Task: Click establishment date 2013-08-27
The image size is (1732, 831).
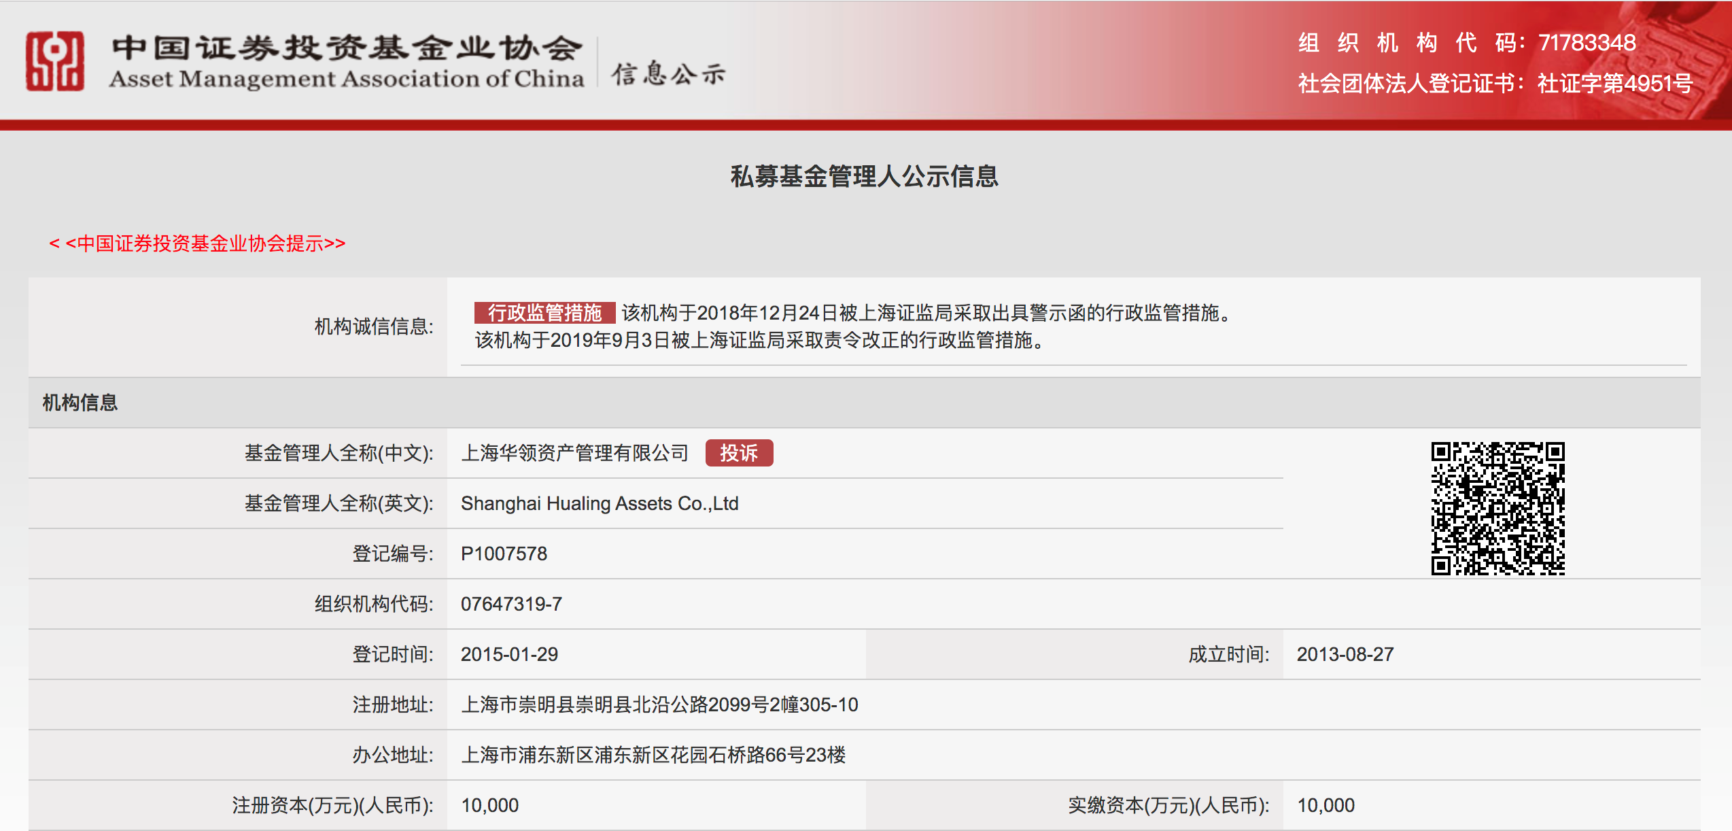Action: [x=1345, y=654]
